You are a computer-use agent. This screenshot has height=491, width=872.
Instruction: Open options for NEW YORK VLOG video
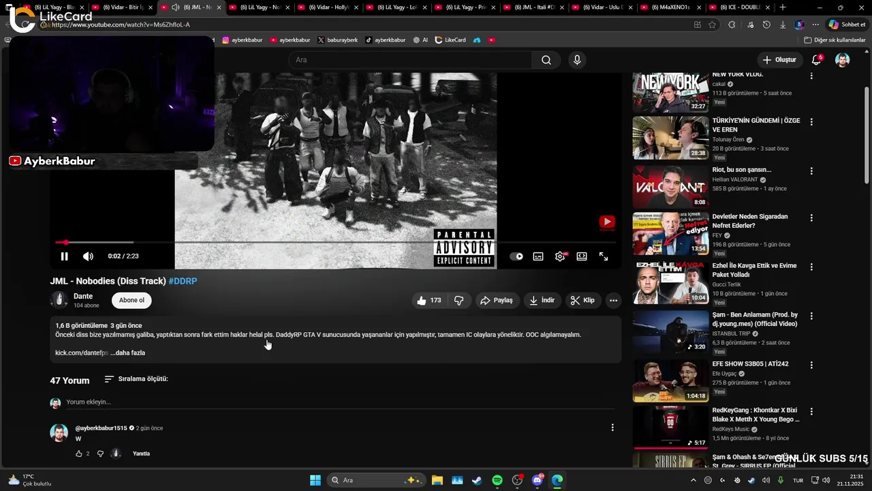coord(811,75)
